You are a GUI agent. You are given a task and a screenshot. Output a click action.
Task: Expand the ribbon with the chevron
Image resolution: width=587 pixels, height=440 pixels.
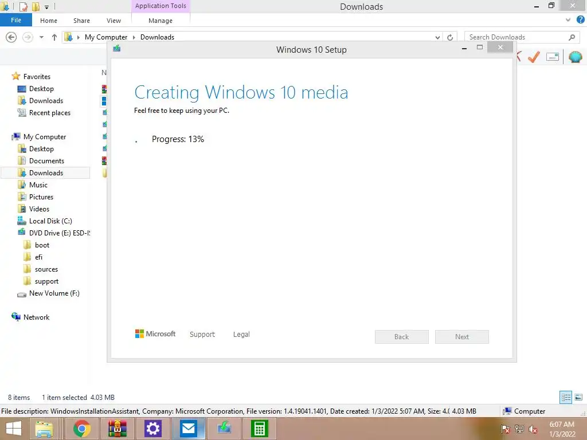tap(568, 20)
